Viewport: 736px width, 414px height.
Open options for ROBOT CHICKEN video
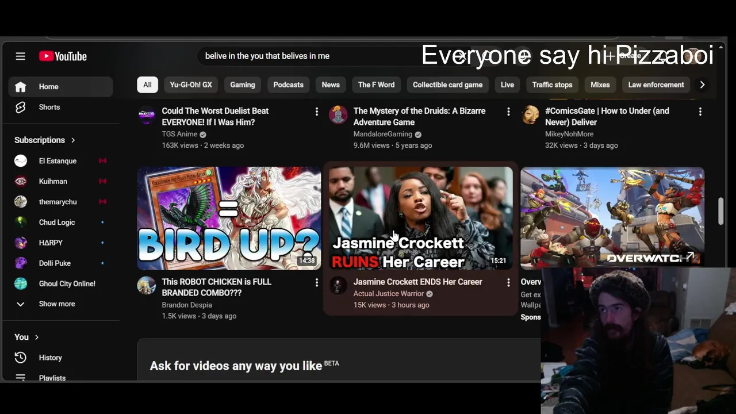click(x=316, y=282)
